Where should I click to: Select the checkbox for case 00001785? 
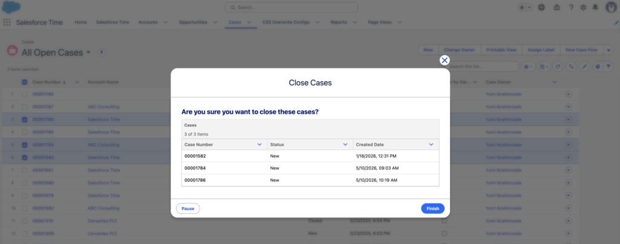[24, 132]
